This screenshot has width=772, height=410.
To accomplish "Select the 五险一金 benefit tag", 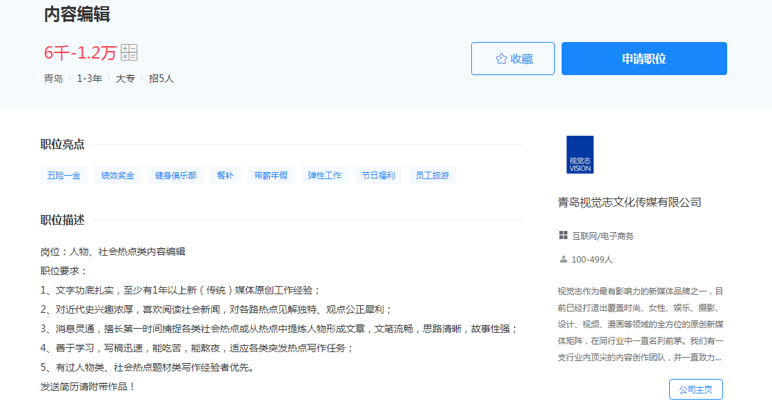I will pos(63,176).
